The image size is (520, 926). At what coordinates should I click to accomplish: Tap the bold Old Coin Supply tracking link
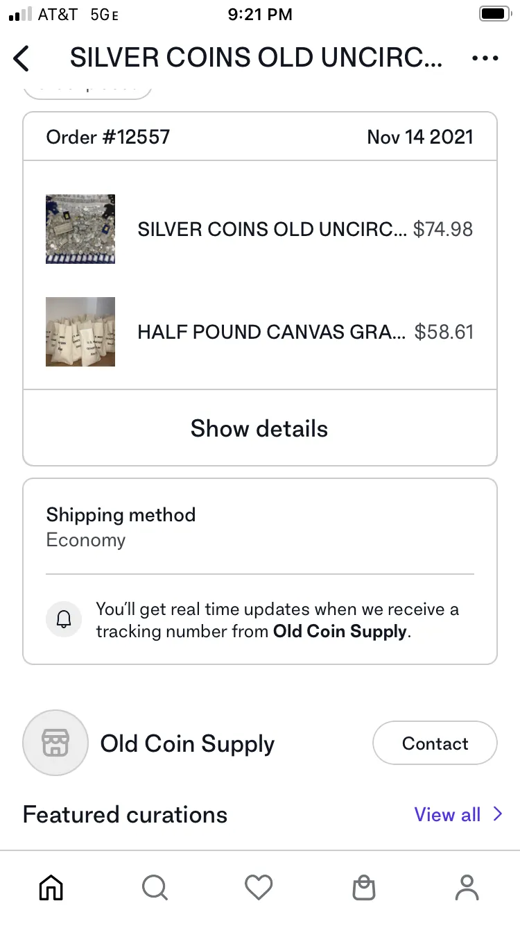340,632
